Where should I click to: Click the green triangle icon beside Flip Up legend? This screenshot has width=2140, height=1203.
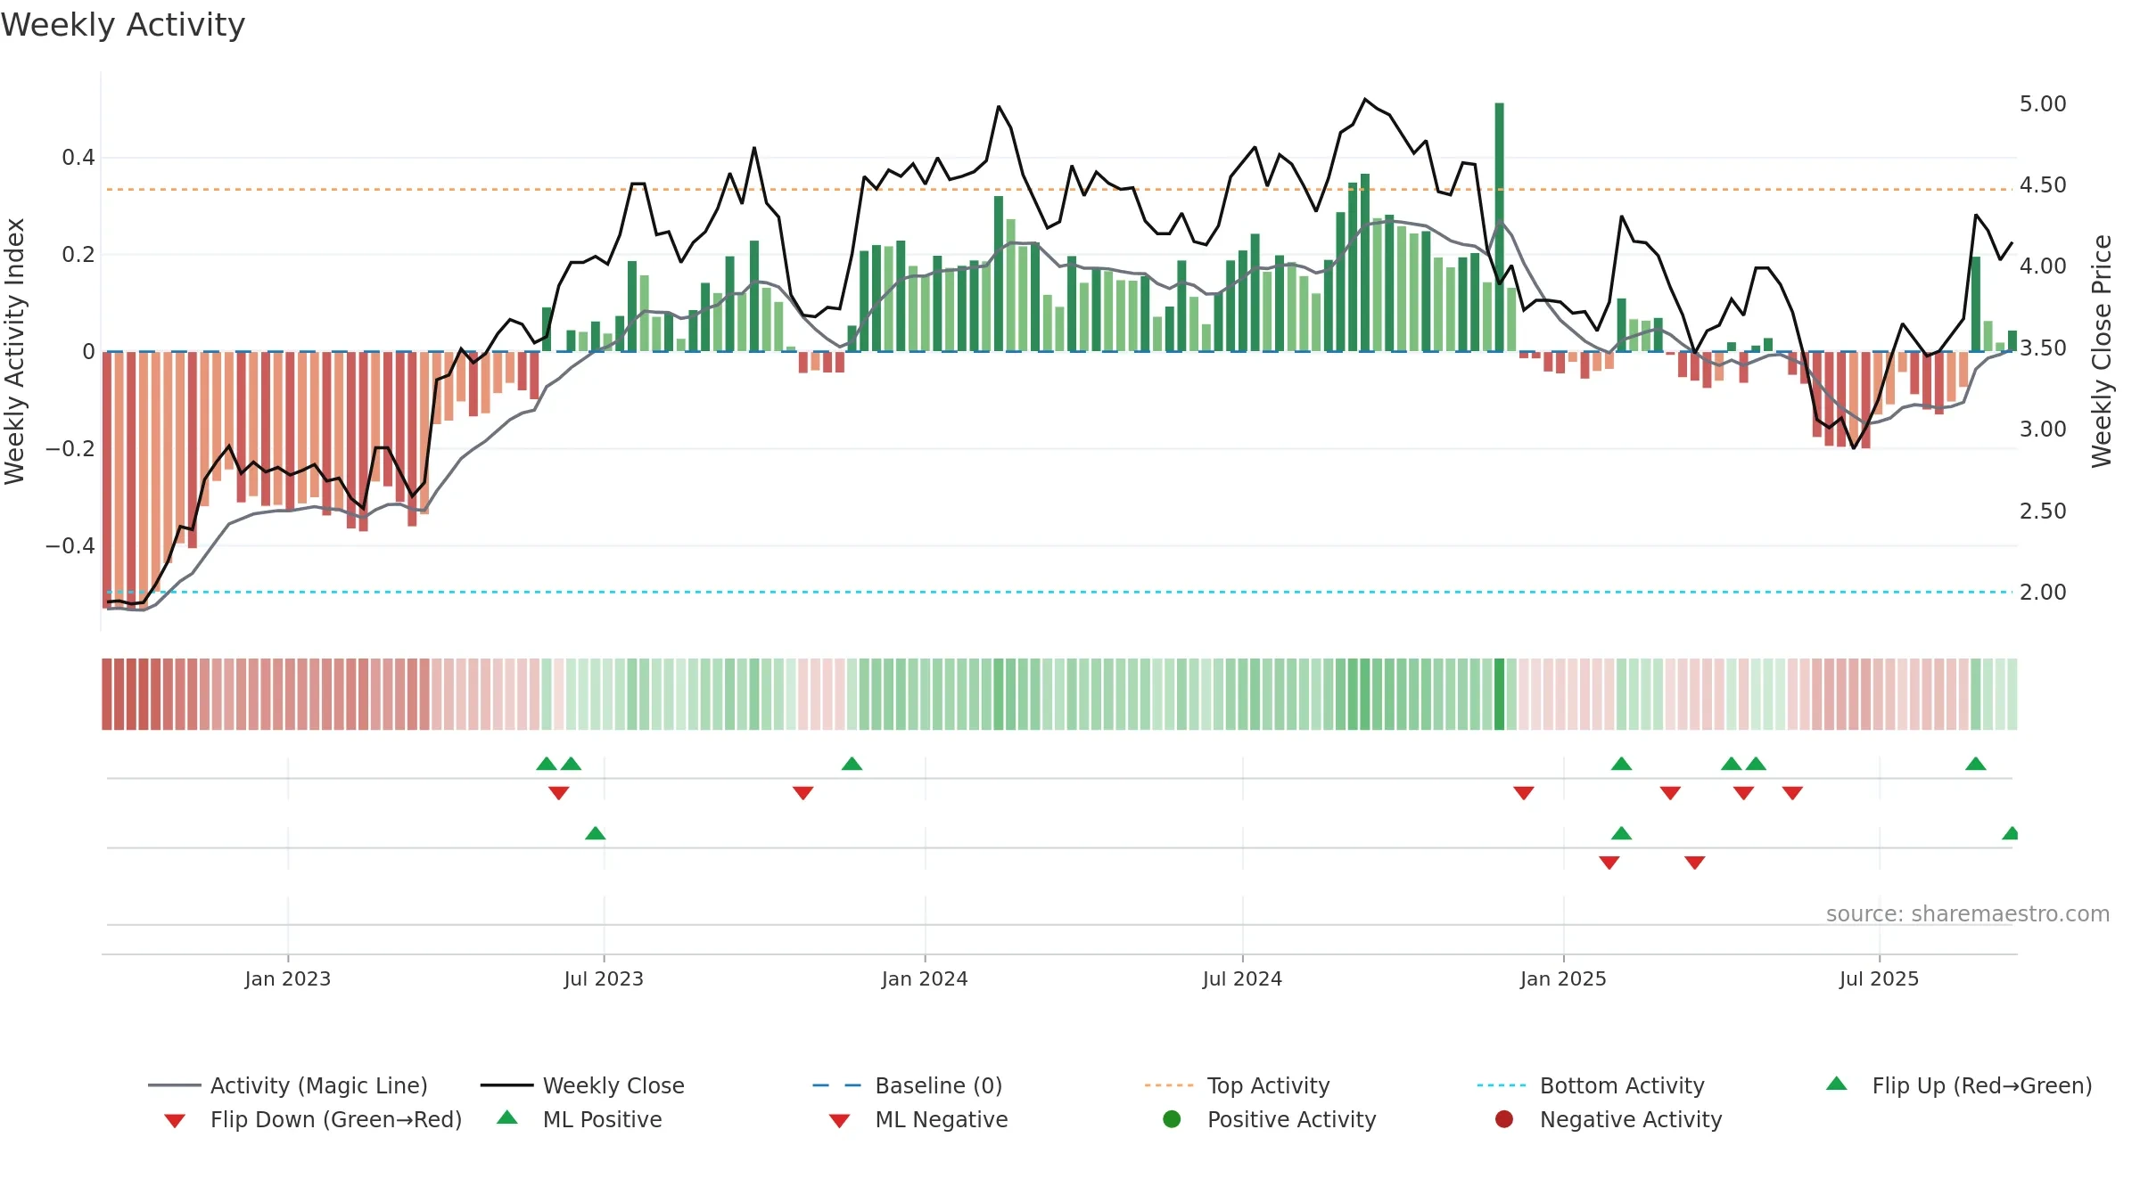1837,1084
